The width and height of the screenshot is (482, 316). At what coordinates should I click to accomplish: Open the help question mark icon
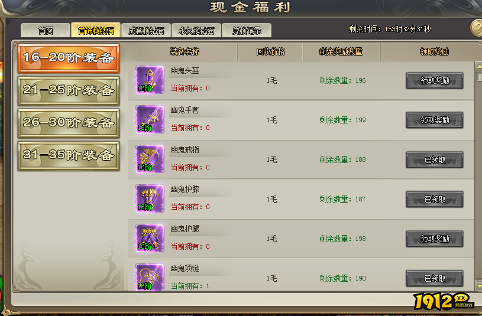477,28
